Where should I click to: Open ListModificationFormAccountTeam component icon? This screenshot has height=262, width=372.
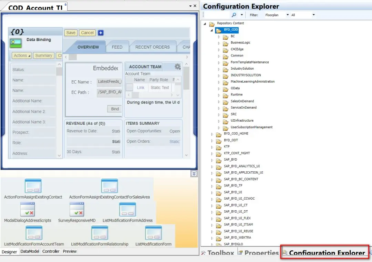[34, 233]
